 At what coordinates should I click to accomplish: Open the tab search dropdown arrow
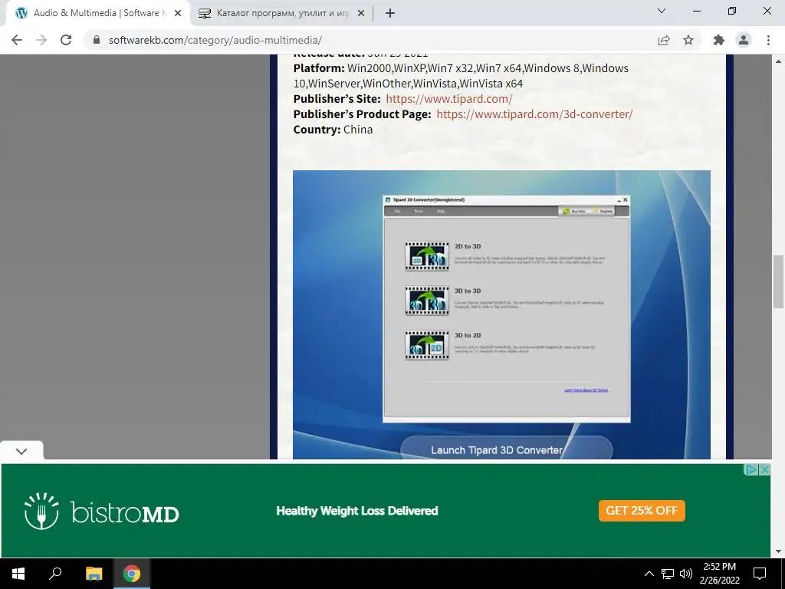tap(662, 11)
